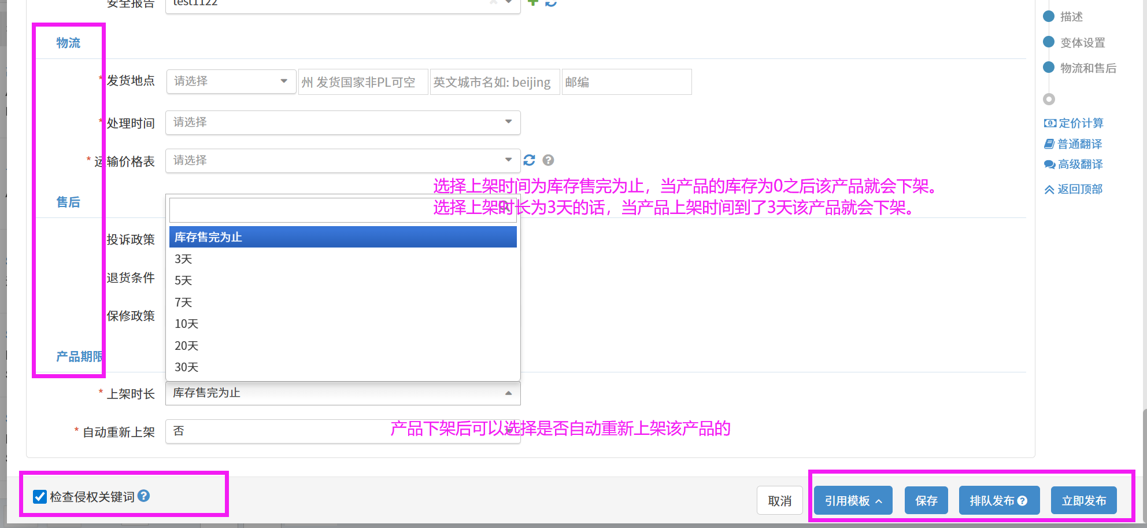Click the refresh icon beside 运输价格表
Viewport: 1147px width, 528px height.
coord(529,160)
